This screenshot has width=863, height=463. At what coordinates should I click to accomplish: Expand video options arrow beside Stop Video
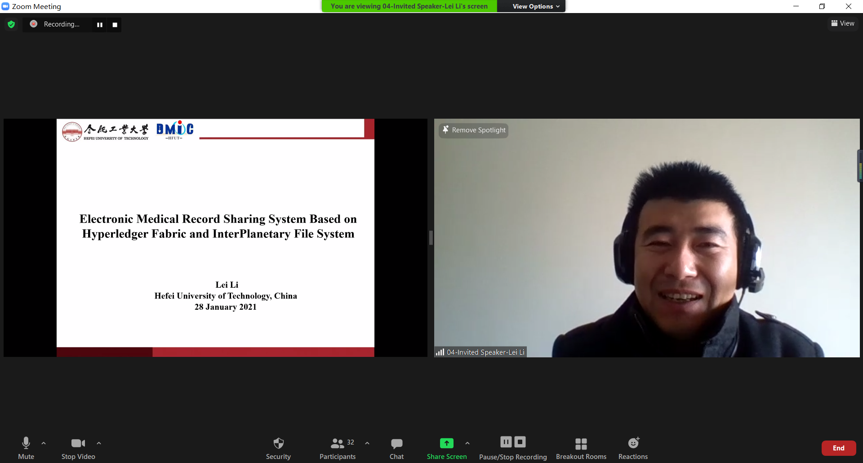click(99, 443)
